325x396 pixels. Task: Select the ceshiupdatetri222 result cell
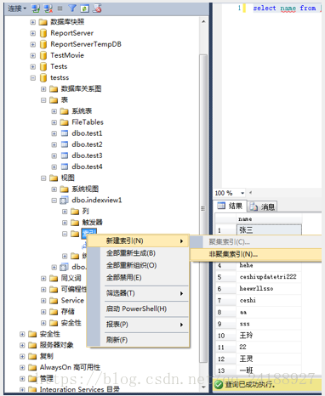click(x=269, y=277)
